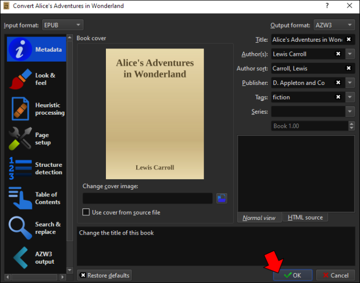
Task: Click the comments text area
Action: pos(296,174)
